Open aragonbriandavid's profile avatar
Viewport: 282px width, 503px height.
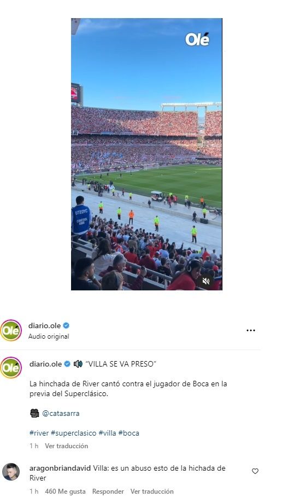(x=11, y=472)
